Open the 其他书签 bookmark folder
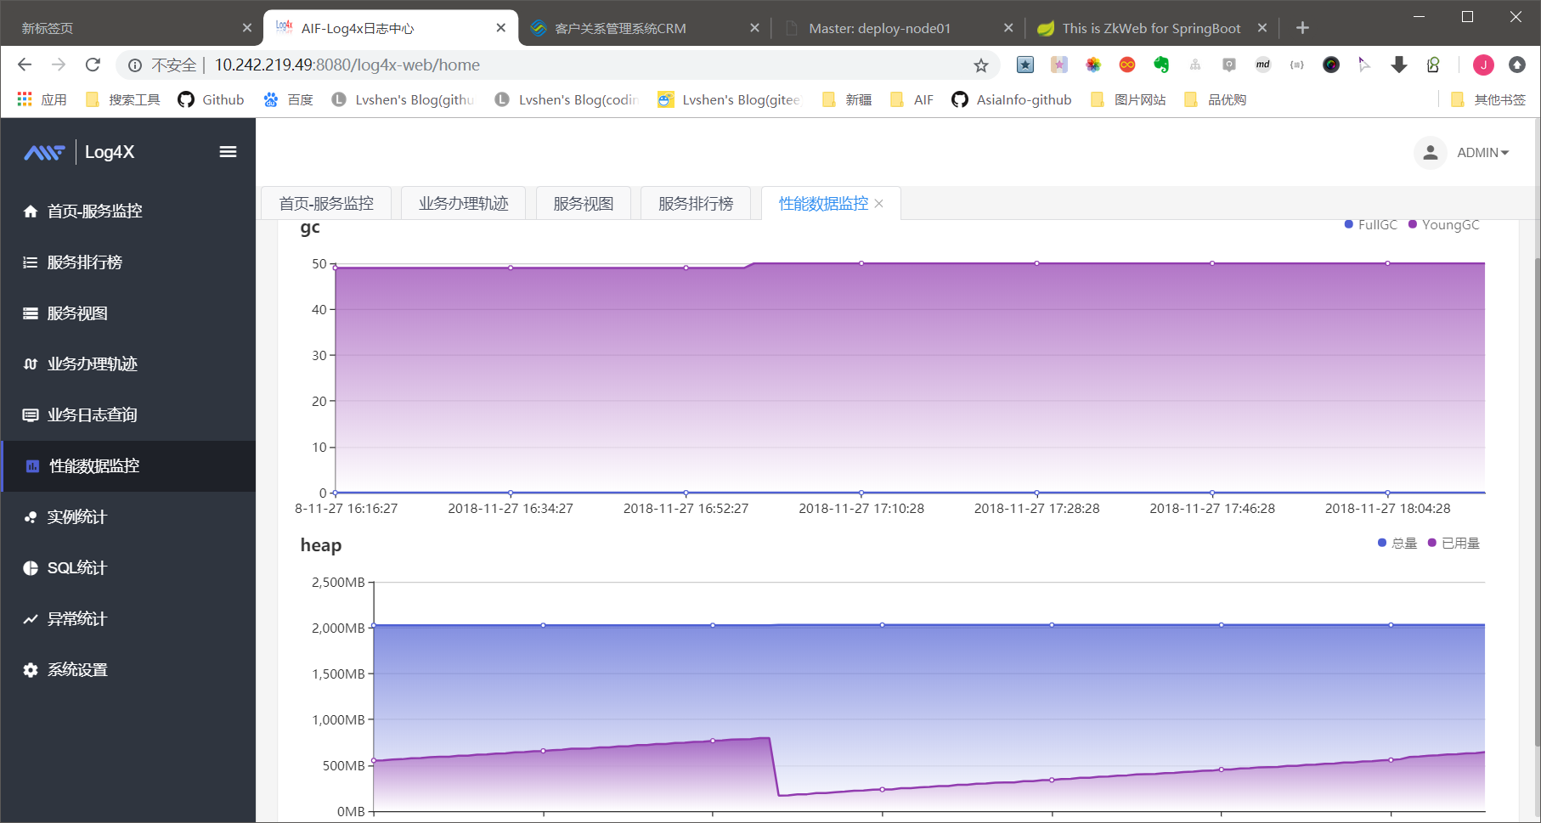This screenshot has height=823, width=1541. click(x=1488, y=99)
